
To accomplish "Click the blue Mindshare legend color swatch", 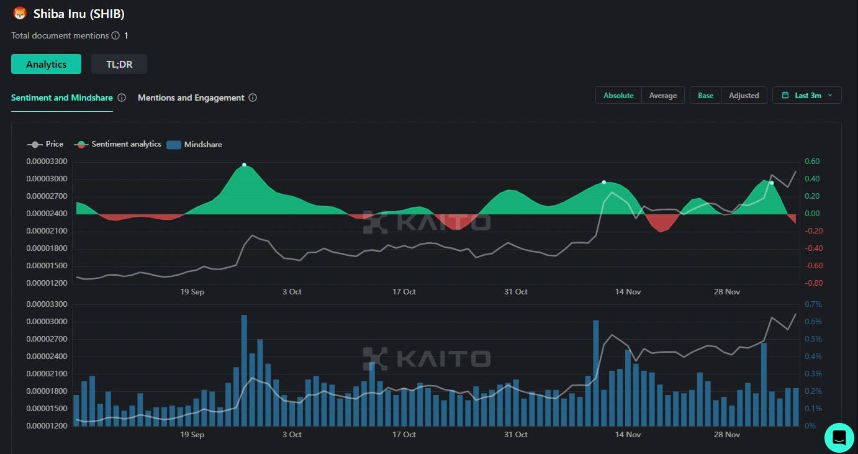I will pos(174,145).
